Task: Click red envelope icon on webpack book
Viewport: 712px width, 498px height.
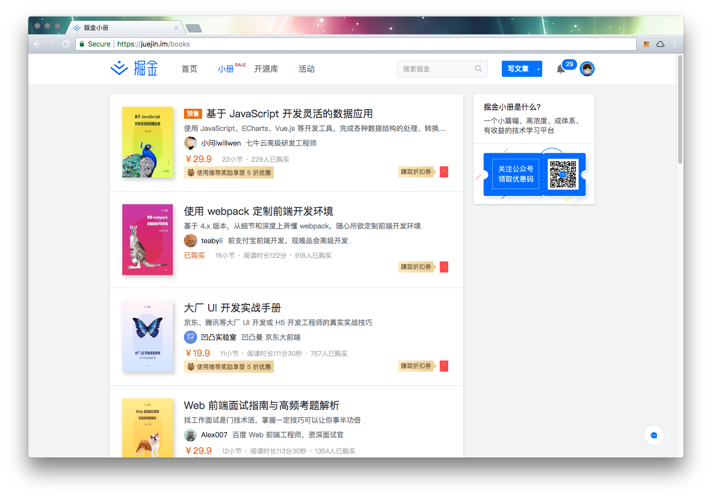Action: click(x=444, y=267)
